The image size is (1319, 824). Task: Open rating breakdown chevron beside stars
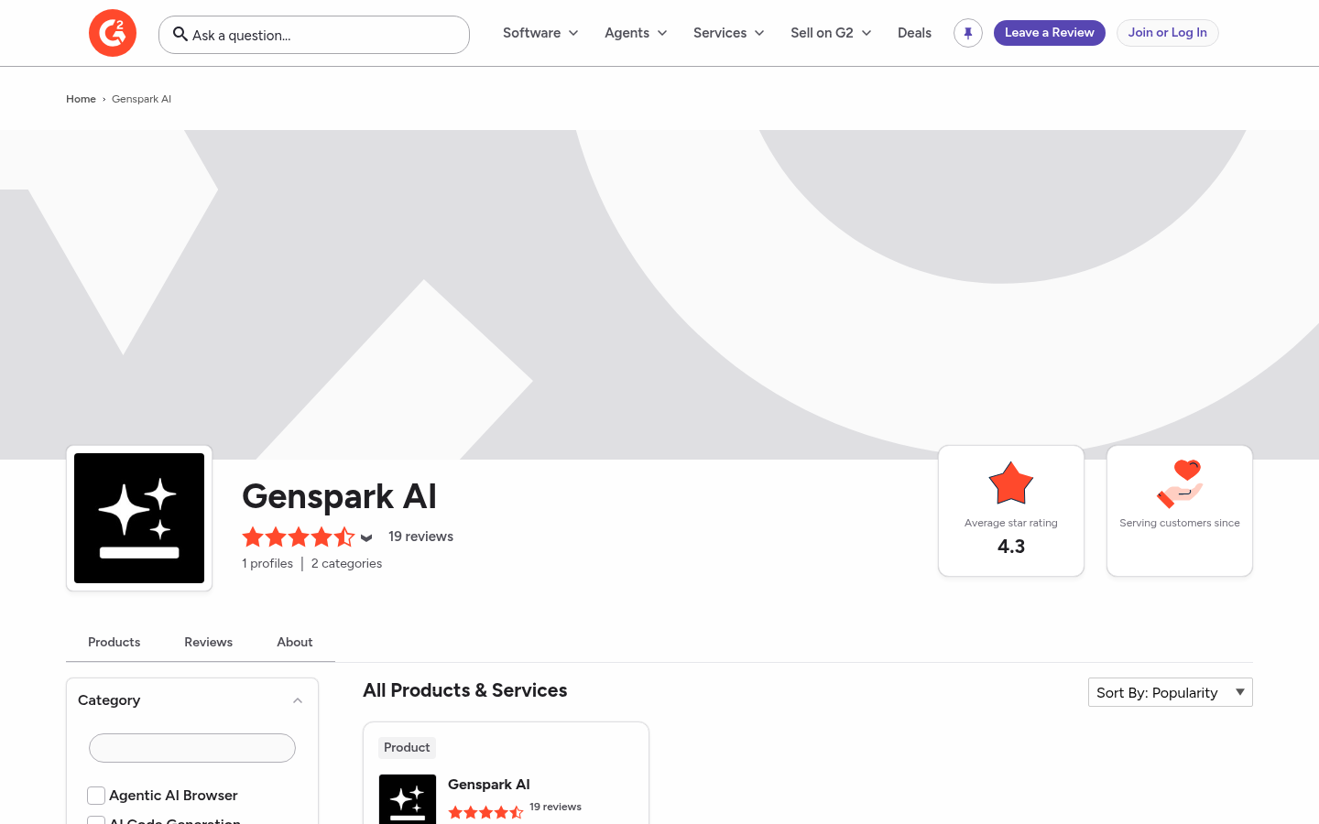pos(366,538)
